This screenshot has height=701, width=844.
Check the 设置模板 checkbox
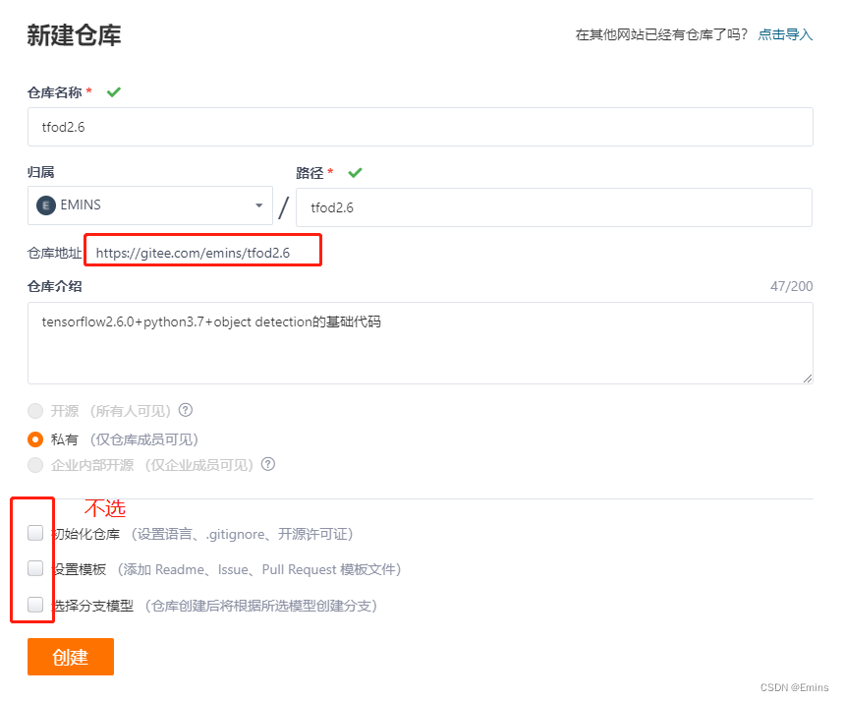coord(35,568)
